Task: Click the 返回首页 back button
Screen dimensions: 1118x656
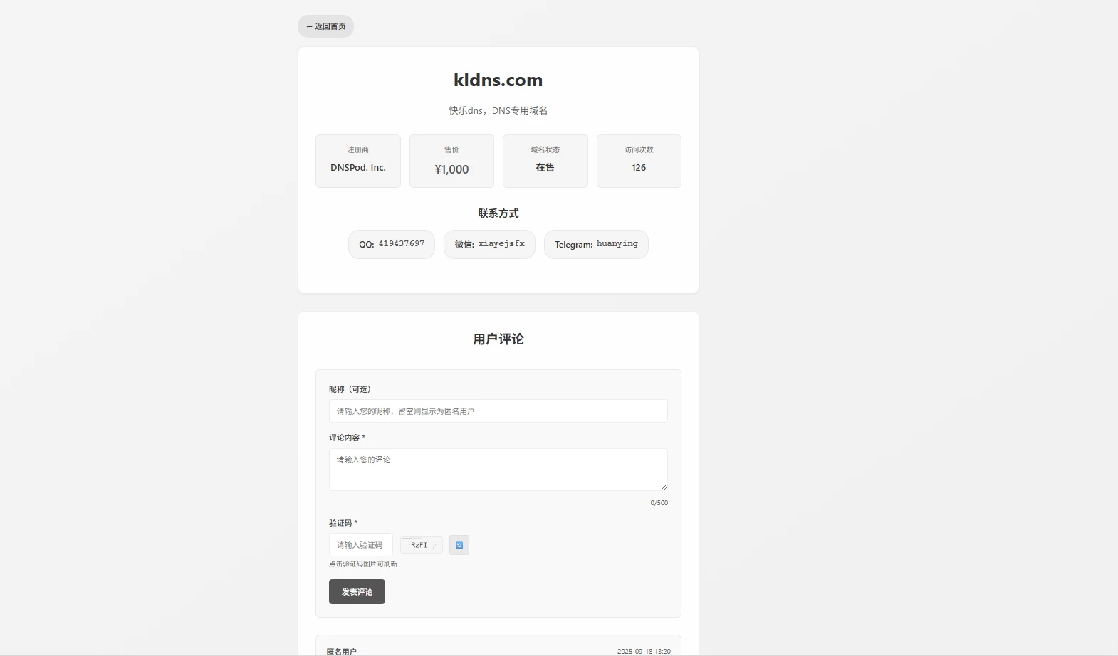Action: (325, 26)
